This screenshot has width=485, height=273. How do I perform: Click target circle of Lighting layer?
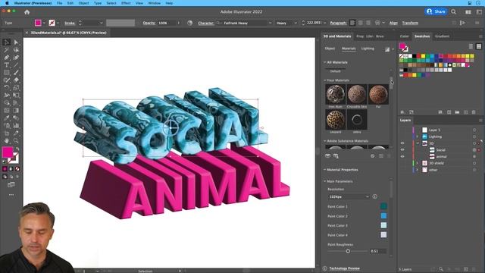474,136
